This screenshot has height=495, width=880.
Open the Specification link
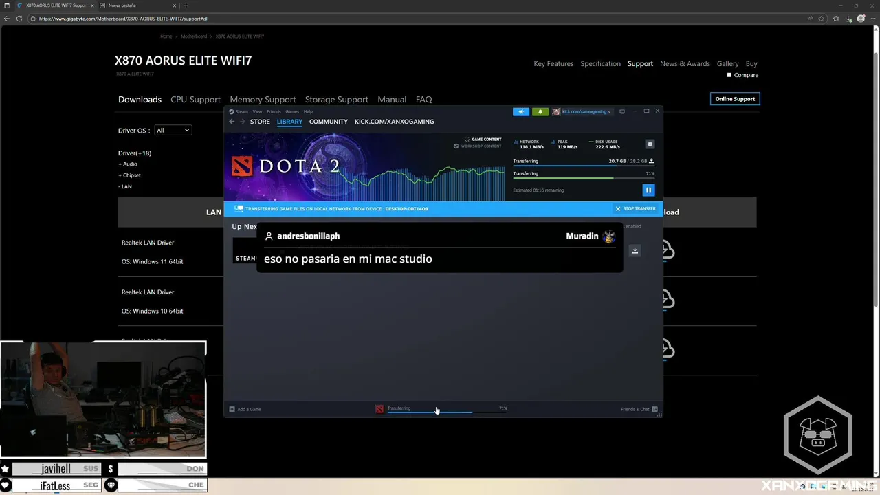tap(600, 63)
